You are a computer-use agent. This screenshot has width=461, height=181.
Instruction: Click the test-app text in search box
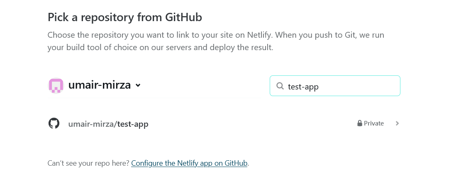303,87
